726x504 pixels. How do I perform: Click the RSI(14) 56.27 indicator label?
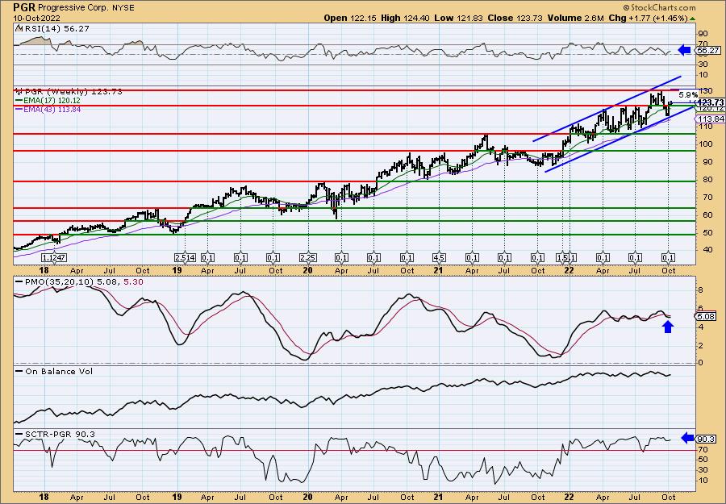pos(56,29)
